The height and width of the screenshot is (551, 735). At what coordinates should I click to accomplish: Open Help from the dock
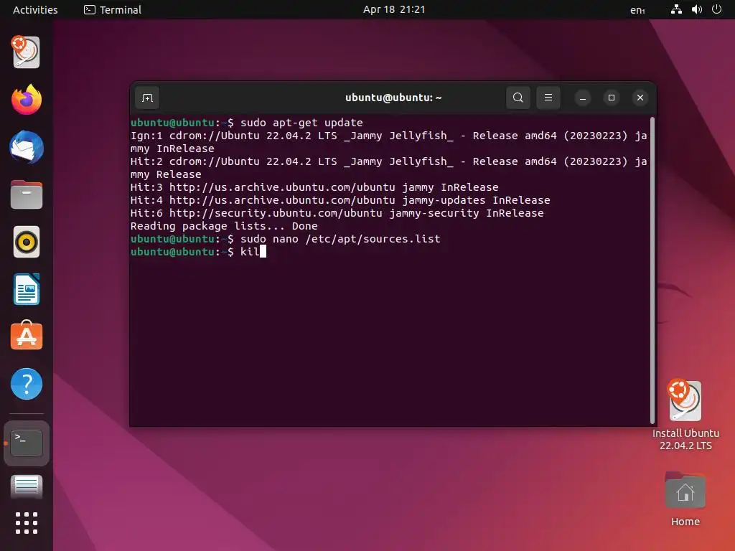[27, 385]
